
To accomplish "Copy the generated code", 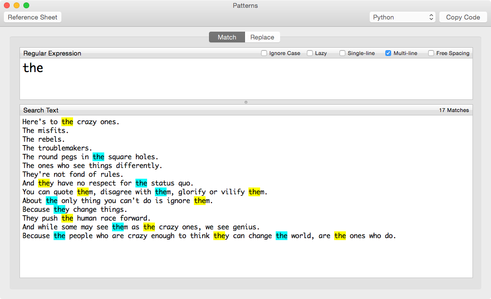I will (463, 17).
